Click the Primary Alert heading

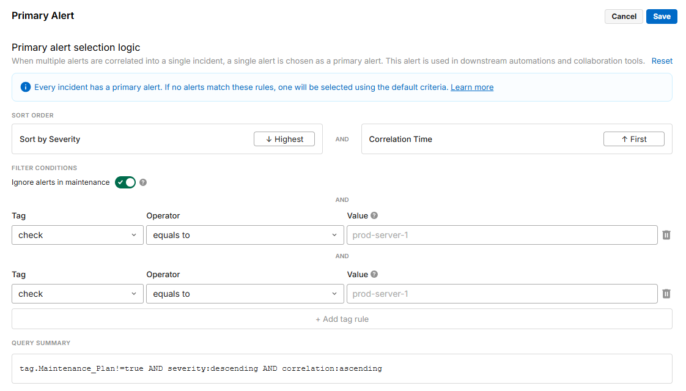[x=43, y=16]
